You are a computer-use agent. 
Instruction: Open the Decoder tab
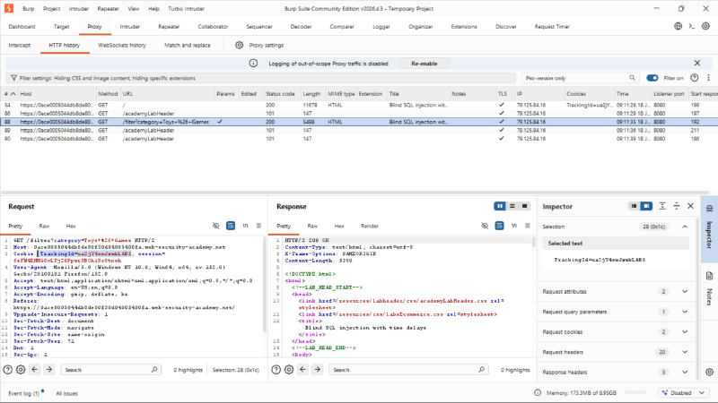coord(301,27)
